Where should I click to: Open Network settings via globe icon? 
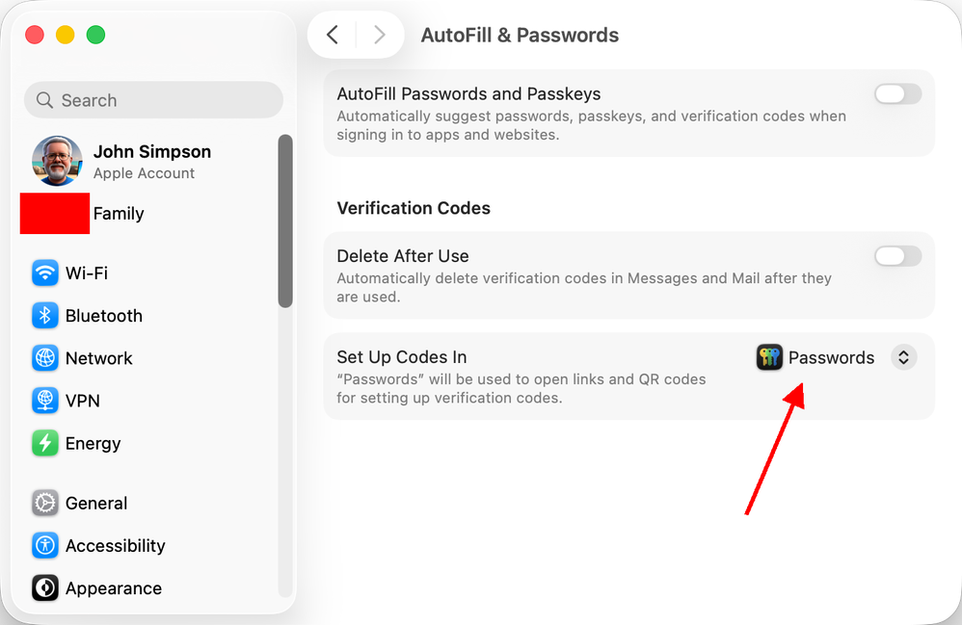[45, 358]
